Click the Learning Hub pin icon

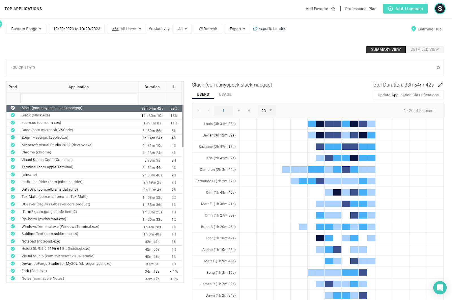click(414, 29)
